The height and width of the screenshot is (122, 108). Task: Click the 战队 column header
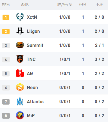(x=25, y=4)
